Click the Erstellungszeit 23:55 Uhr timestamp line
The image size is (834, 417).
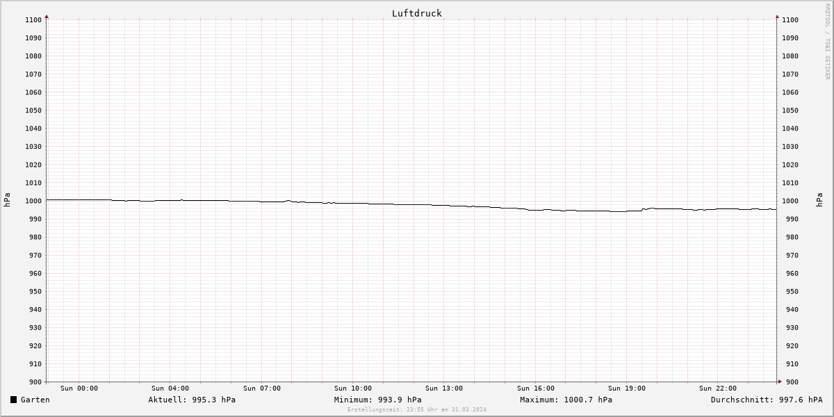point(417,409)
